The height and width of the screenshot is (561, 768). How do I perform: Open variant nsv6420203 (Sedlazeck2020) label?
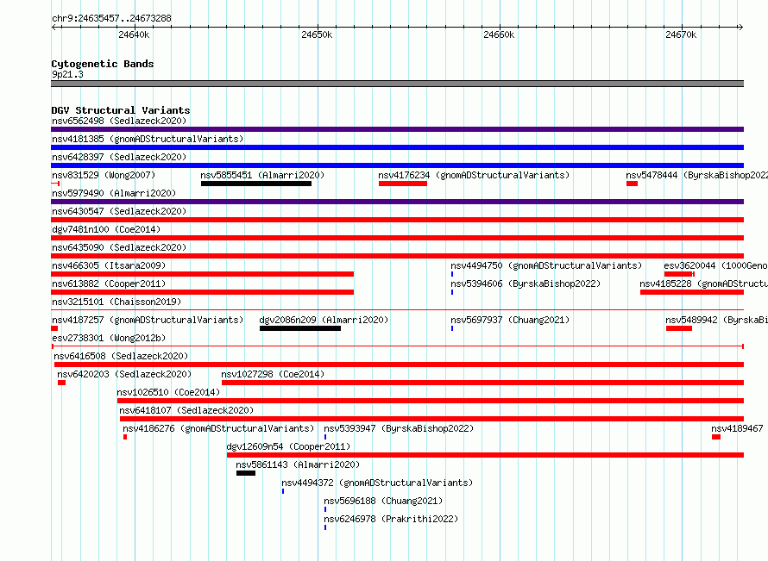pos(124,374)
